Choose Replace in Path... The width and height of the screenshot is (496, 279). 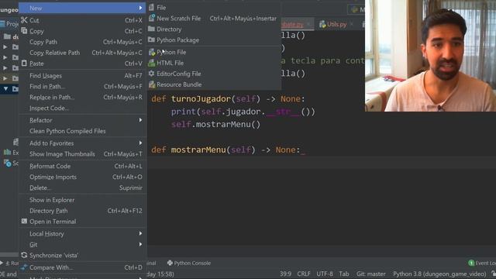click(x=82, y=98)
